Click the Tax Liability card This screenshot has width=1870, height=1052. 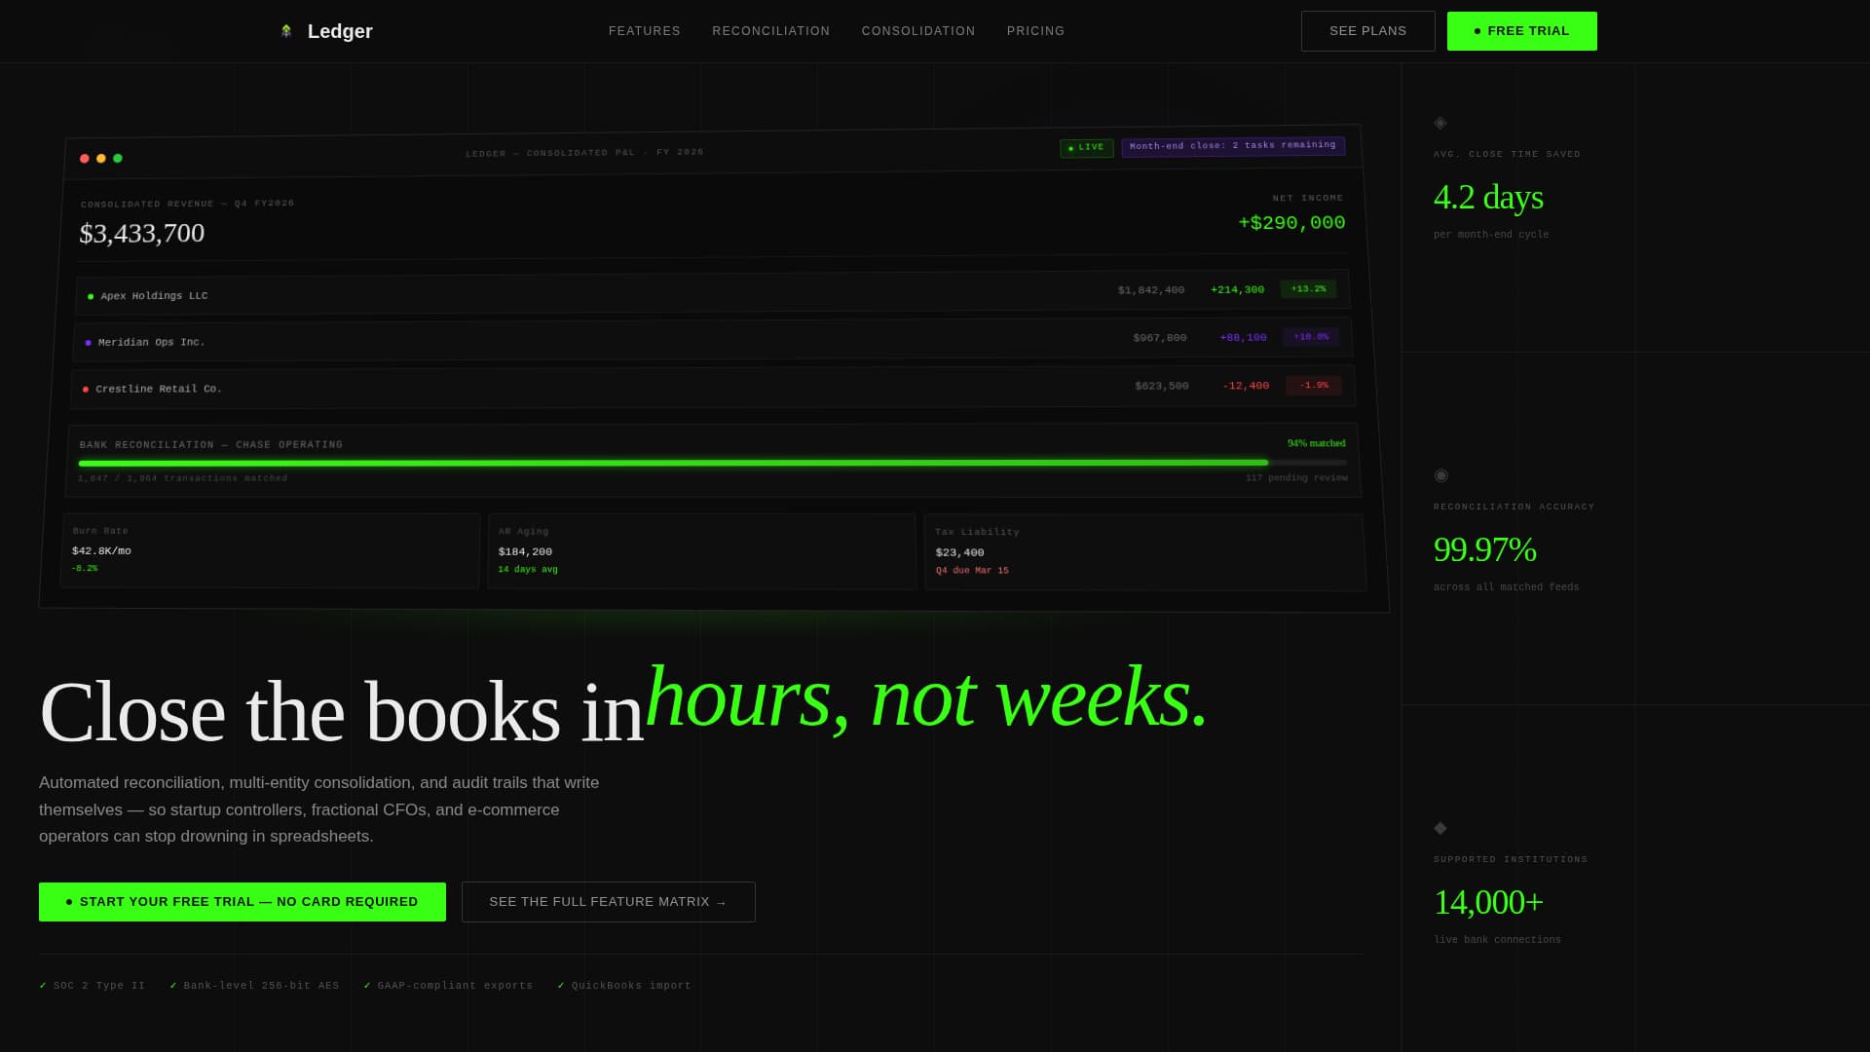point(1145,553)
